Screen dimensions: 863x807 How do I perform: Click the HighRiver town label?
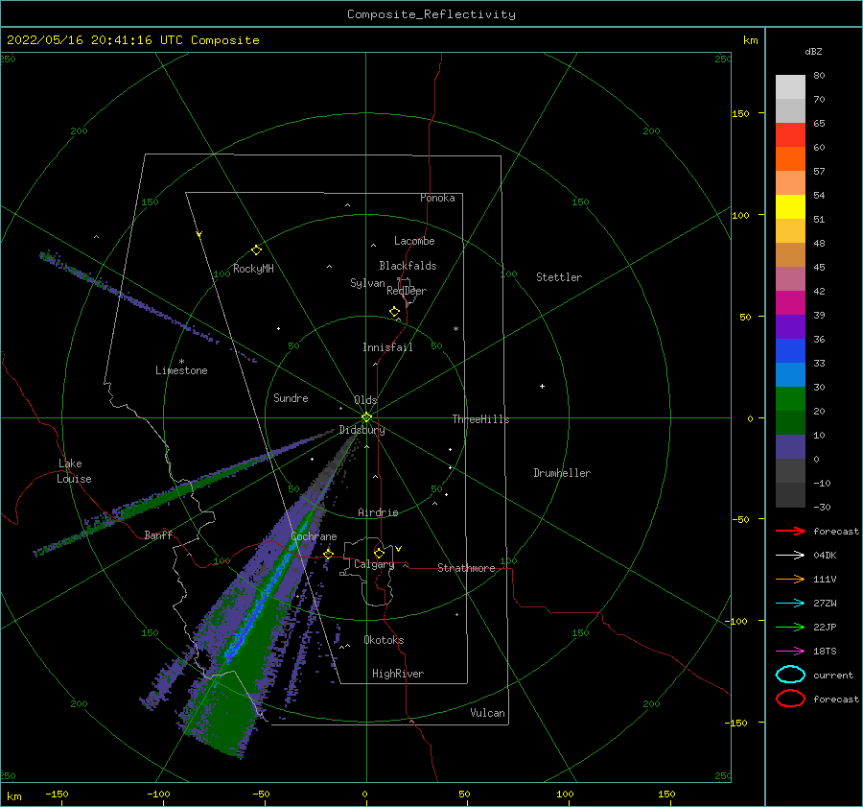pyautogui.click(x=398, y=674)
